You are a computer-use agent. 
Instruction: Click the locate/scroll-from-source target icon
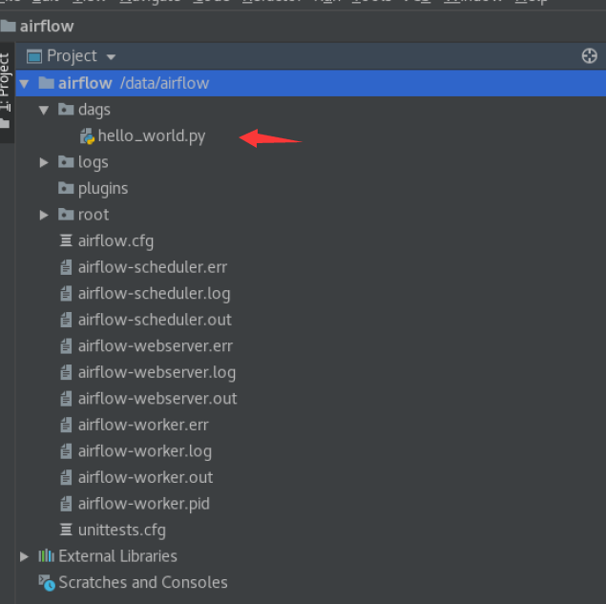click(x=589, y=56)
